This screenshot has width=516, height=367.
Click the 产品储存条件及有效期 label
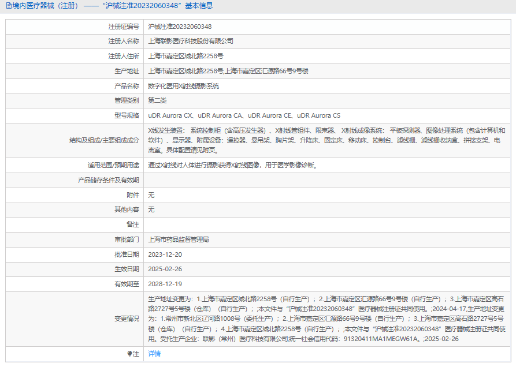point(109,180)
